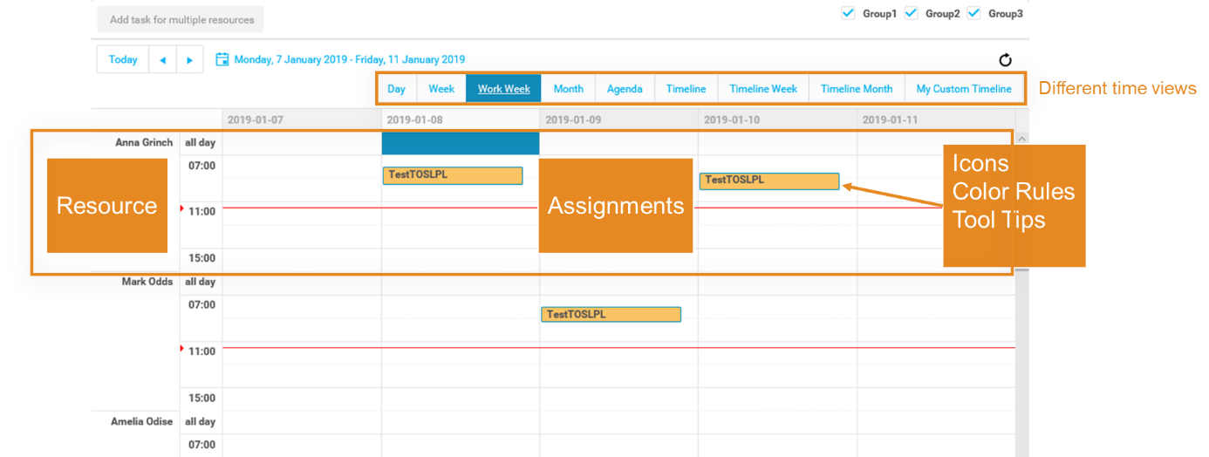
Task: Open the Agenda view
Action: tap(625, 89)
